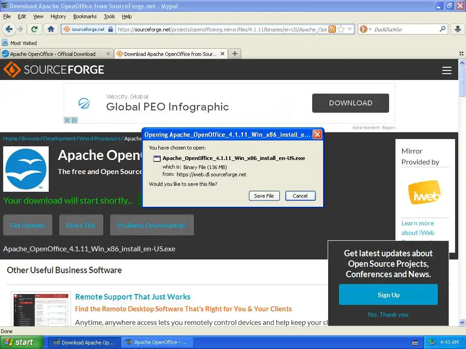Open the View menu
The width and height of the screenshot is (466, 349).
pos(38,16)
